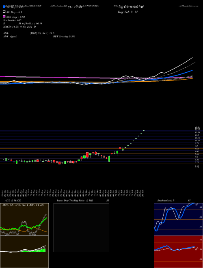Click the green ADX line chart panel
The height and width of the screenshot is (268, 203).
pos(24,219)
